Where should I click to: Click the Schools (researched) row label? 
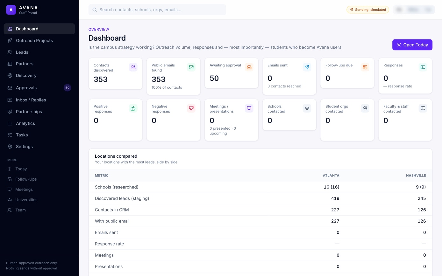(x=117, y=187)
